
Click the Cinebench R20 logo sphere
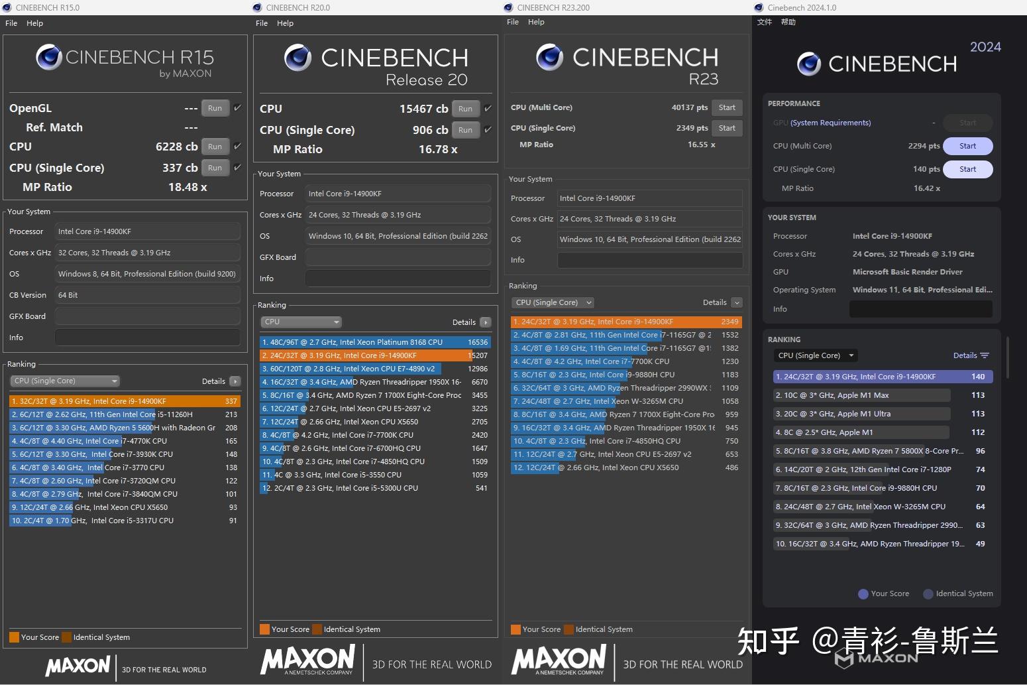point(297,58)
